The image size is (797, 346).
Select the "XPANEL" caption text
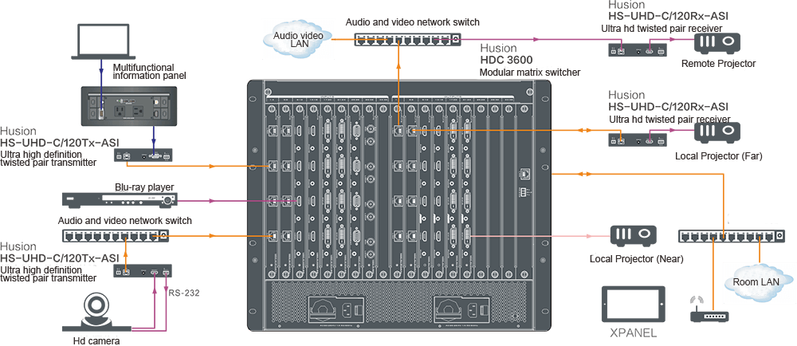coord(633,334)
